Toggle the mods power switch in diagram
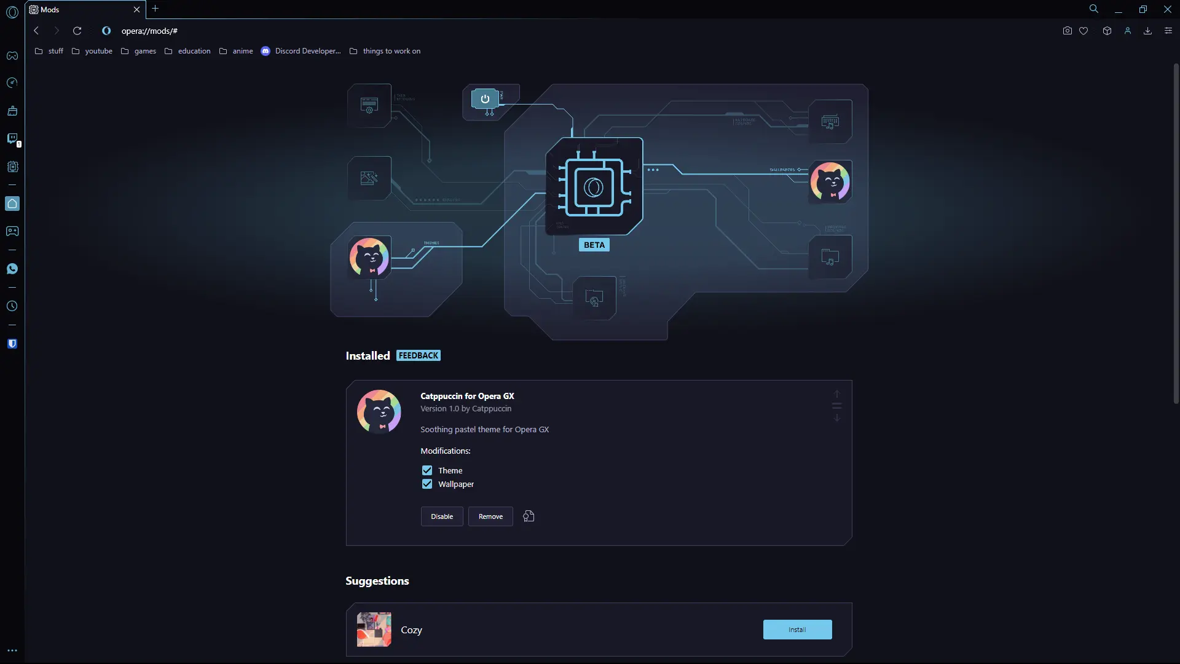 pos(485,98)
